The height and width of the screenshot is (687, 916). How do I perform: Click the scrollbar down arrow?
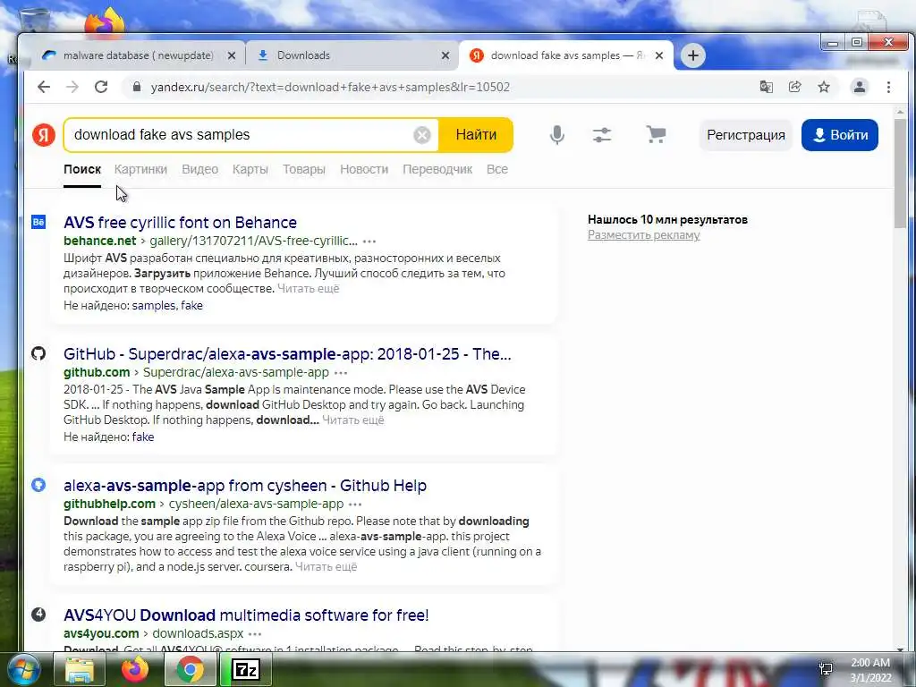[900, 649]
